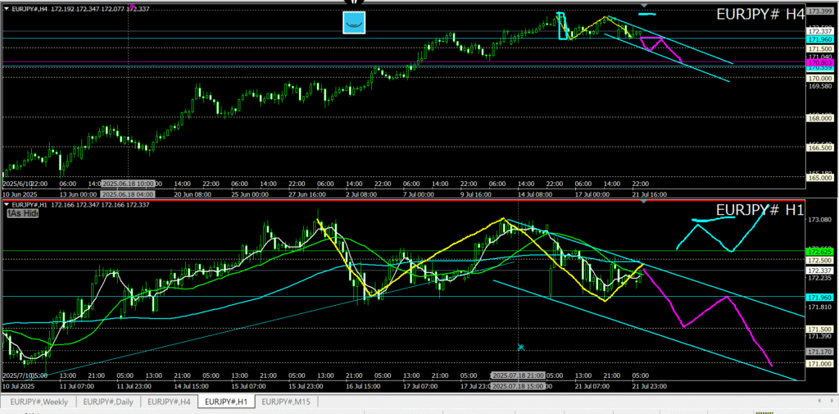
Task: Click the H4 chart shift triangle marker
Action: coord(644,7)
